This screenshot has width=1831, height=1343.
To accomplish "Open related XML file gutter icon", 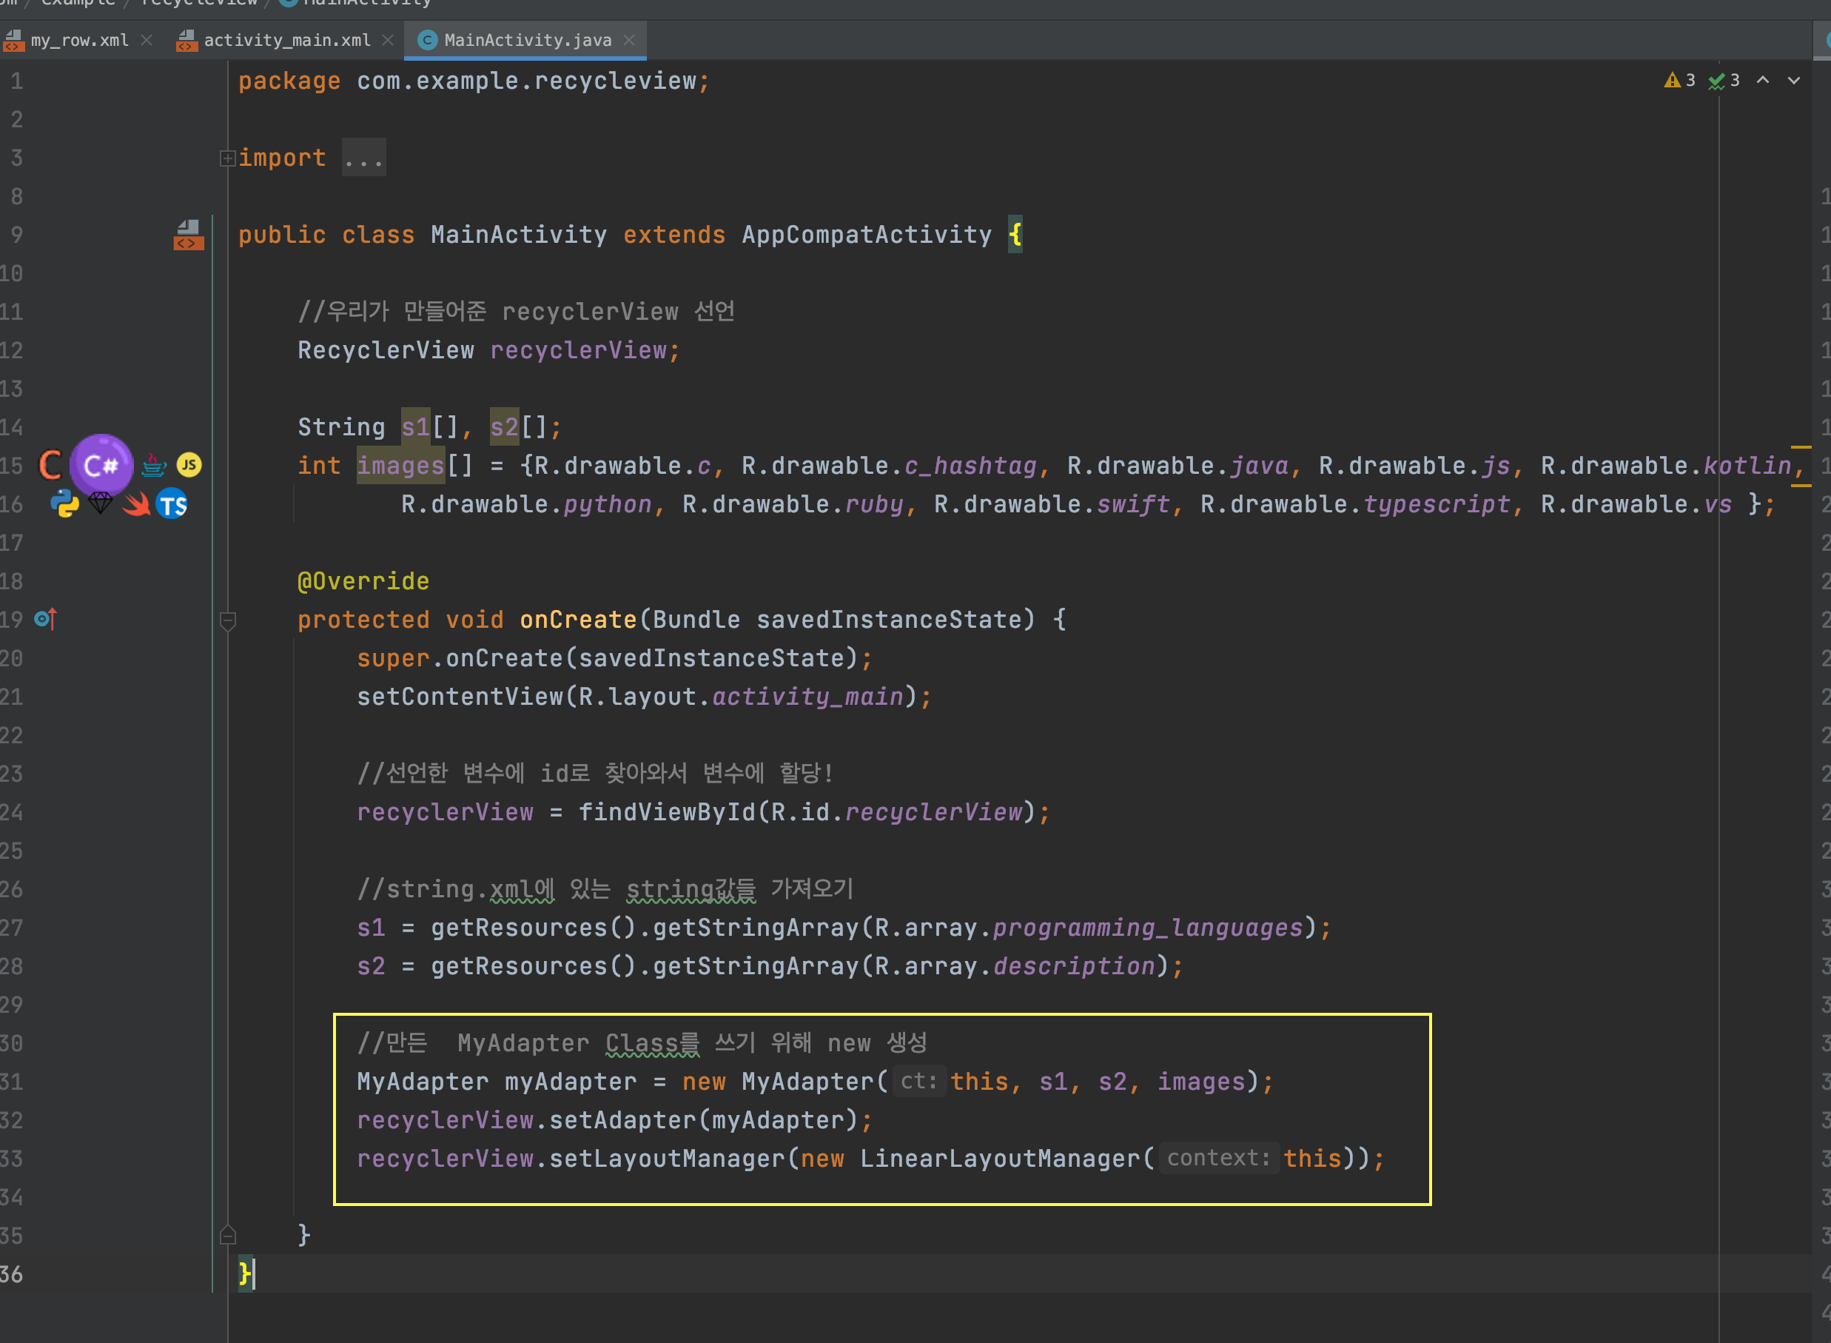I will (189, 235).
